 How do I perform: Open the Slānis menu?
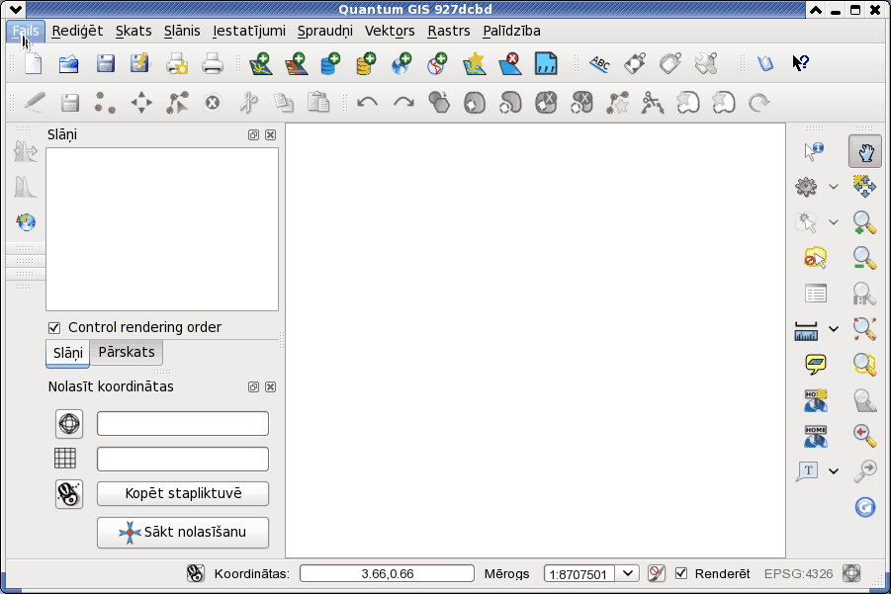click(182, 31)
